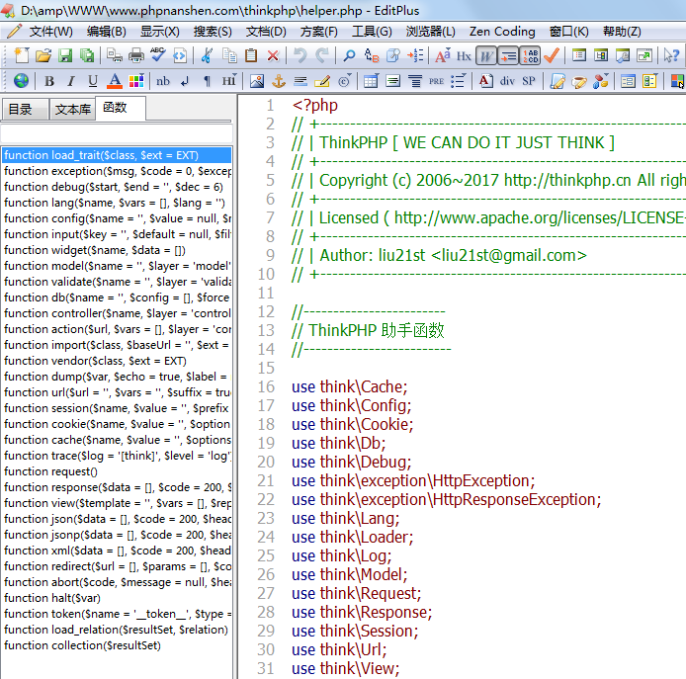Click the function filter input field

click(117, 132)
